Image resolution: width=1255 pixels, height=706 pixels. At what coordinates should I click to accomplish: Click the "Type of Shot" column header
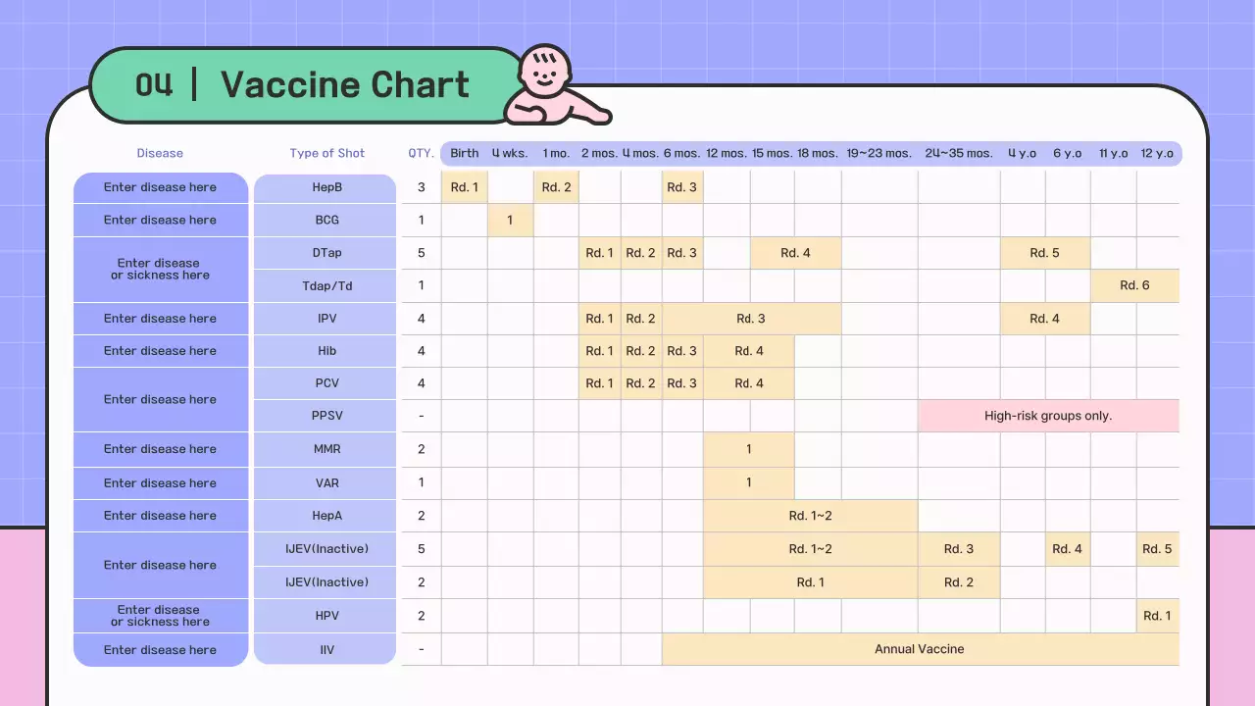(x=326, y=153)
